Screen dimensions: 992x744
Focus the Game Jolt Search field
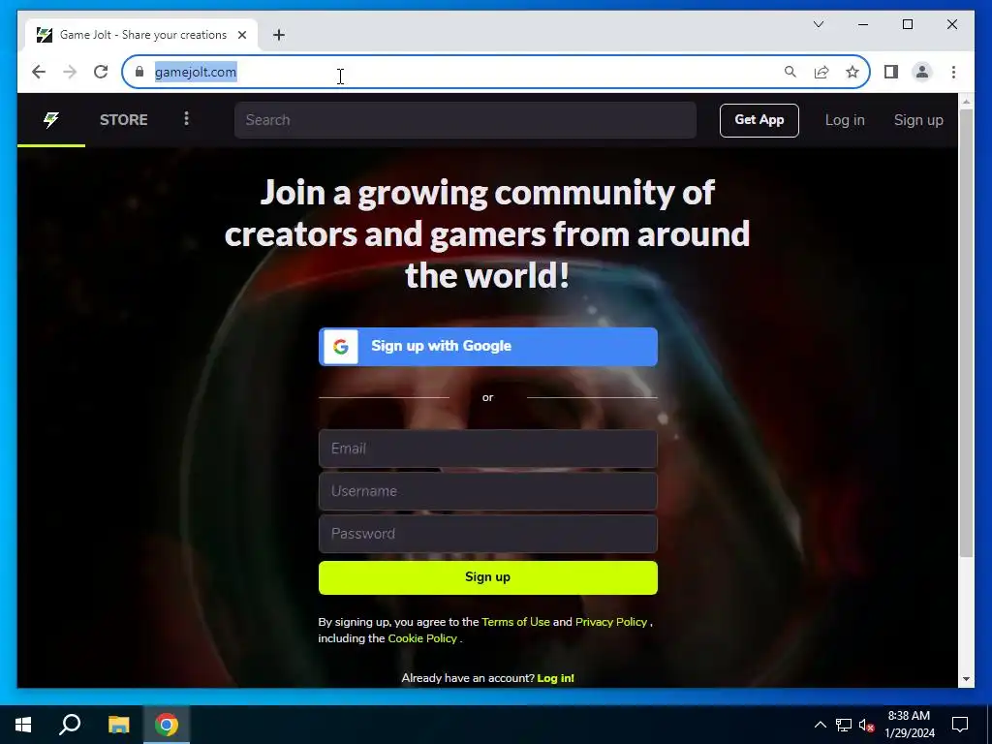click(x=465, y=120)
